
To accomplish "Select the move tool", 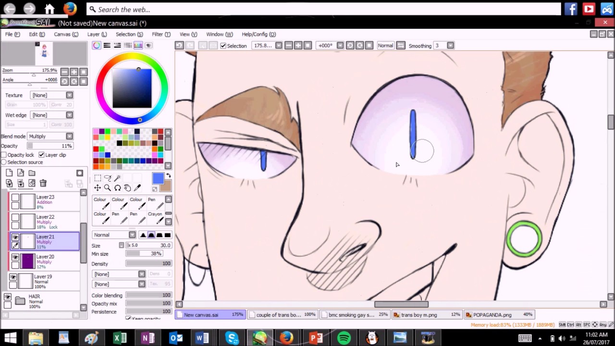I will (97, 188).
